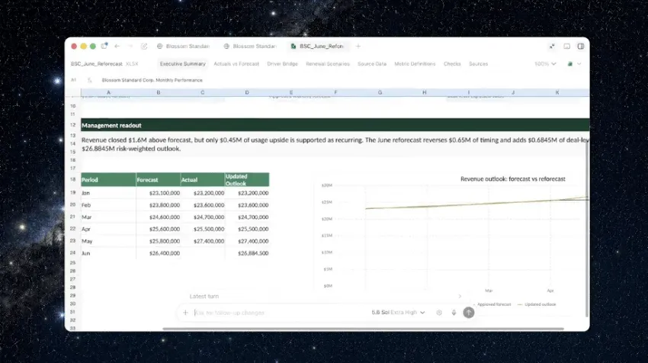Click the window copy icon beside traffic lights
Viewport: 648px width, 363px height.
click(104, 46)
